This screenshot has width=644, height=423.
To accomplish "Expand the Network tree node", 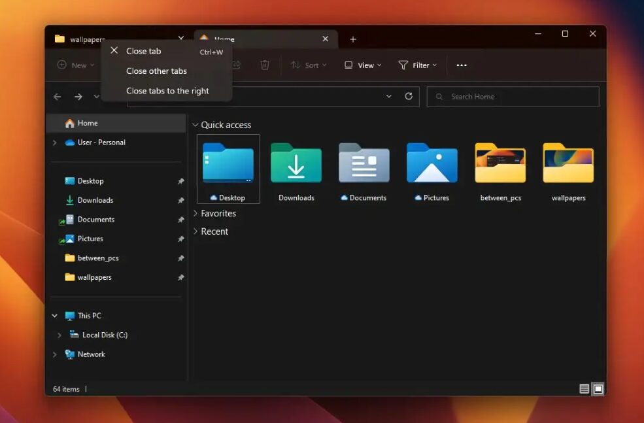I will coord(55,354).
